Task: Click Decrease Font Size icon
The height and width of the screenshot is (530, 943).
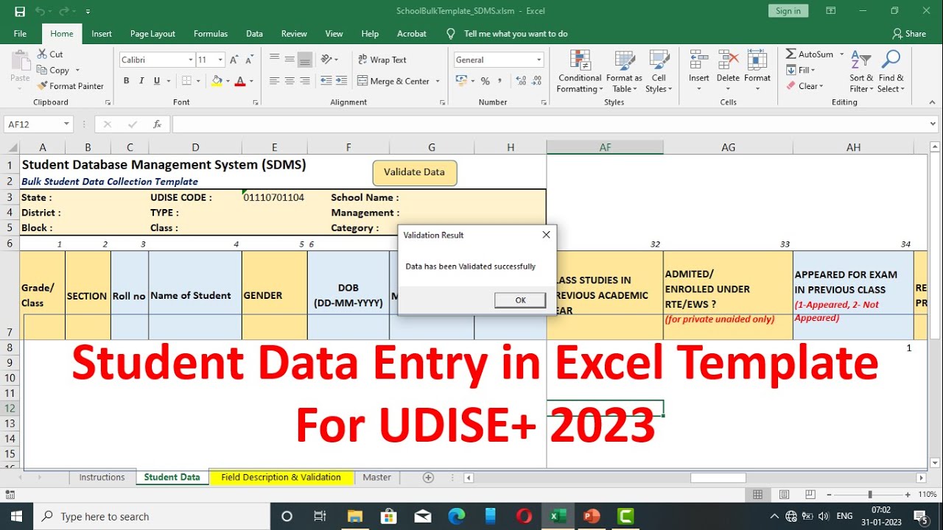Action: (250, 60)
